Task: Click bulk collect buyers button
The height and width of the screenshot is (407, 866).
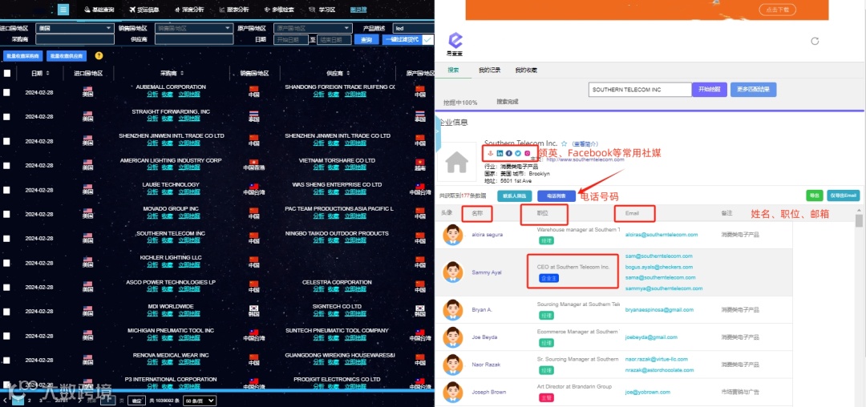Action: click(x=22, y=56)
